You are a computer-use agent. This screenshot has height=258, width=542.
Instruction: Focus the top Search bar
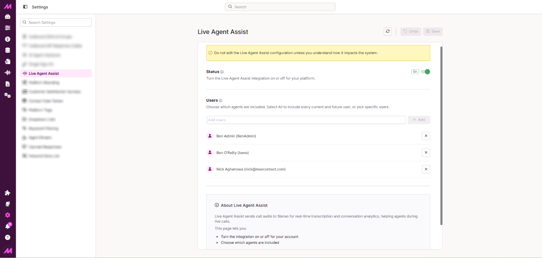click(280, 7)
